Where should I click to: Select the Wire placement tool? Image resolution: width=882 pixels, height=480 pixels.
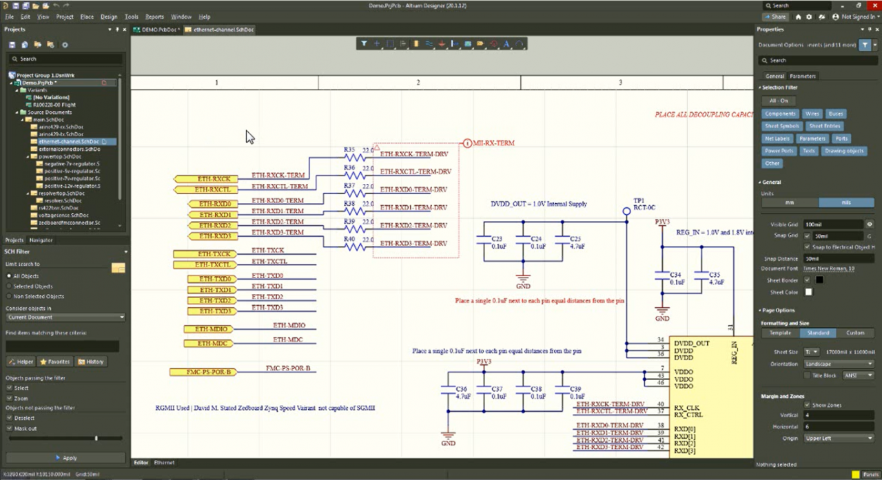429,43
